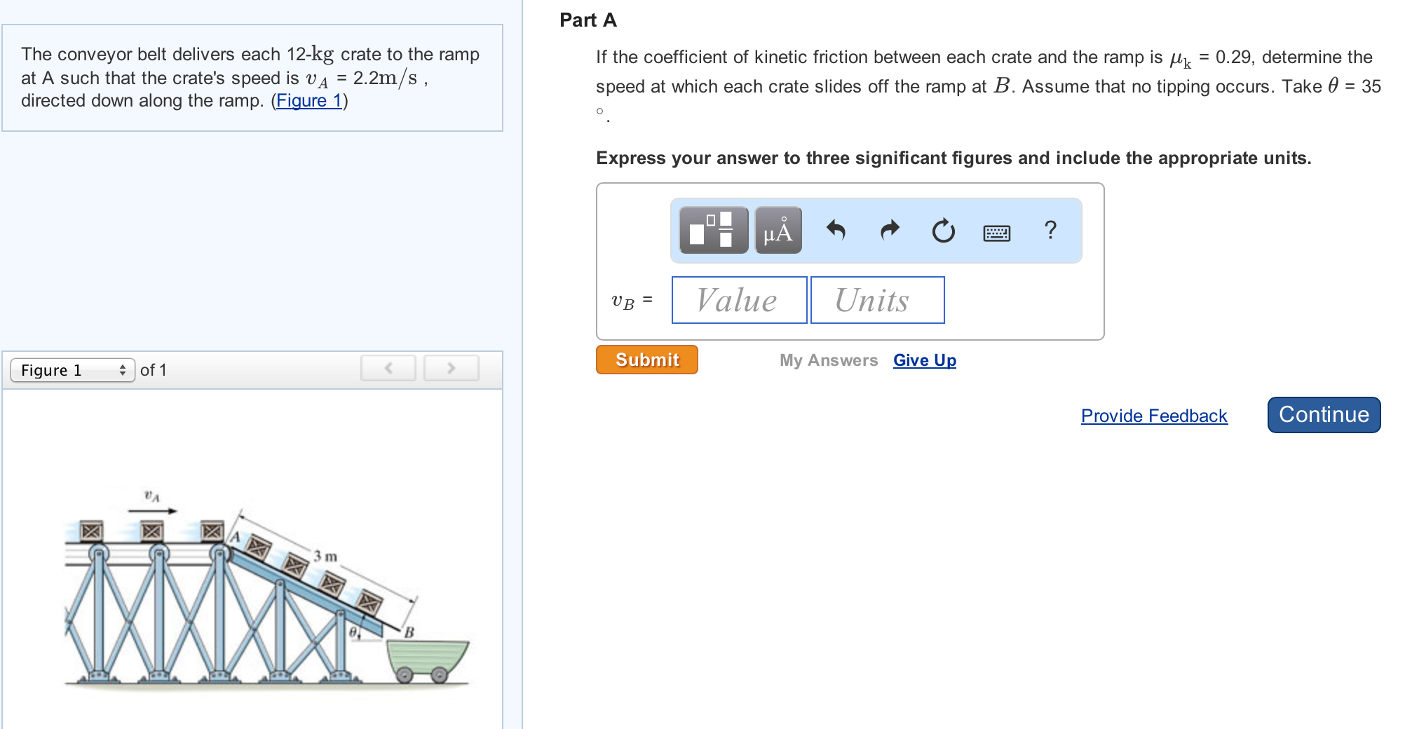
Task: Click the question mark help icon
Action: coord(1050,230)
